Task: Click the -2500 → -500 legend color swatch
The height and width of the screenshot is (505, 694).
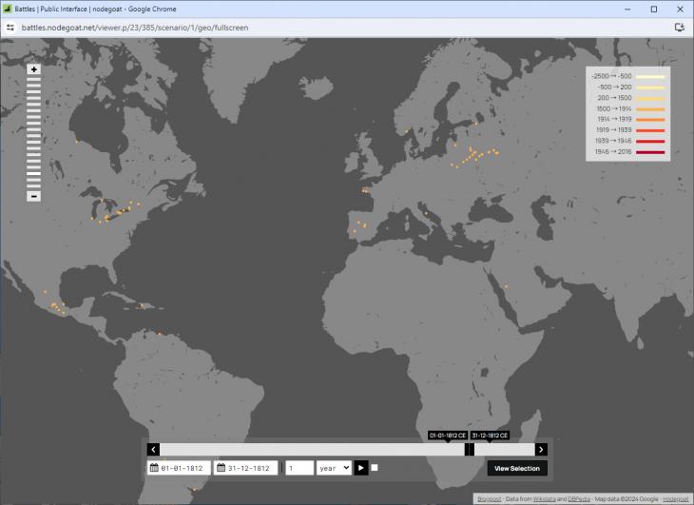Action: 650,77
